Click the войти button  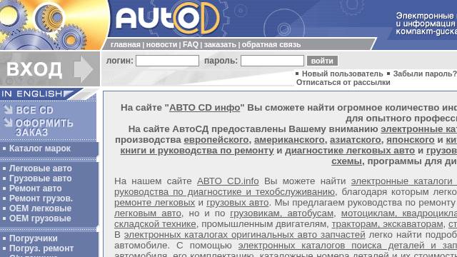point(322,61)
